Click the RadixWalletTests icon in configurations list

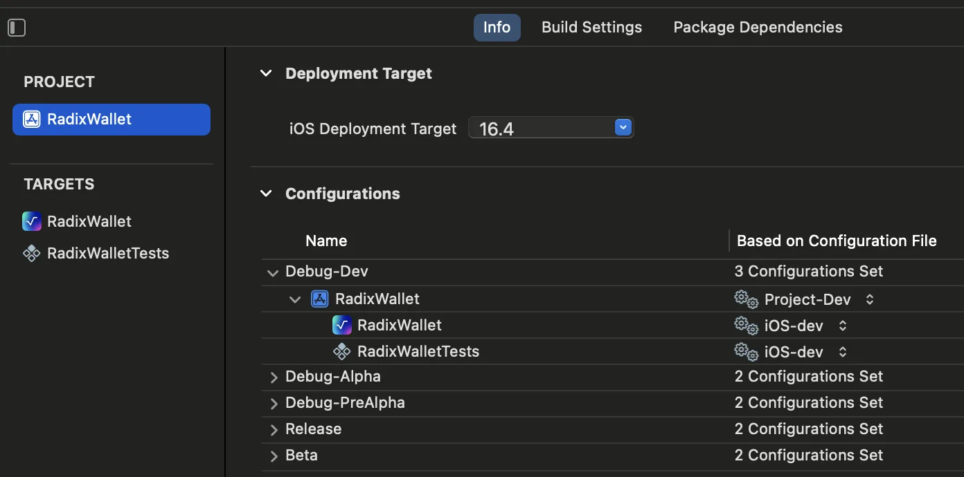point(342,351)
